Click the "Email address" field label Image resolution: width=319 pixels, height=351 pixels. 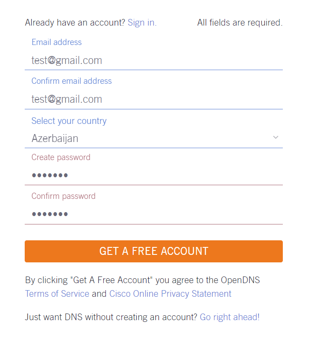tap(56, 42)
